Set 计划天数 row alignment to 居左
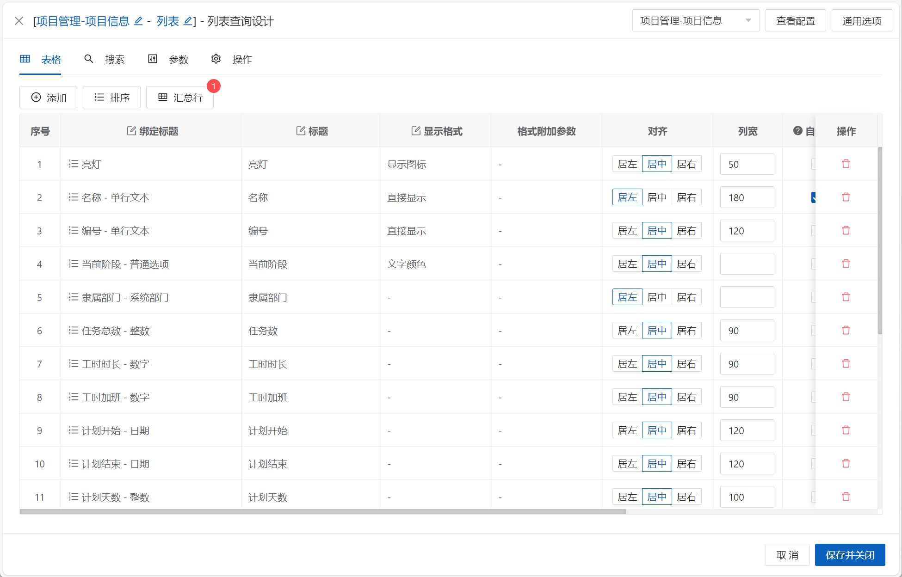 [627, 497]
